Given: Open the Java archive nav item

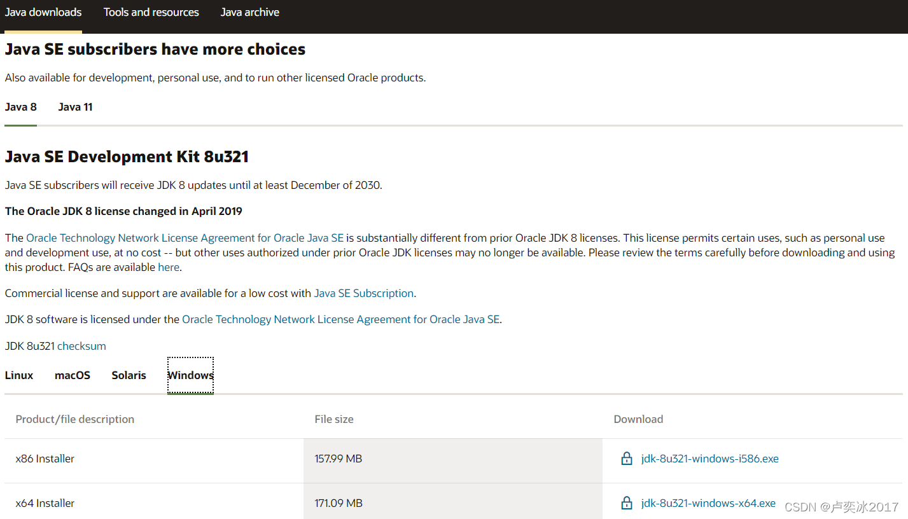Looking at the screenshot, I should tap(250, 13).
